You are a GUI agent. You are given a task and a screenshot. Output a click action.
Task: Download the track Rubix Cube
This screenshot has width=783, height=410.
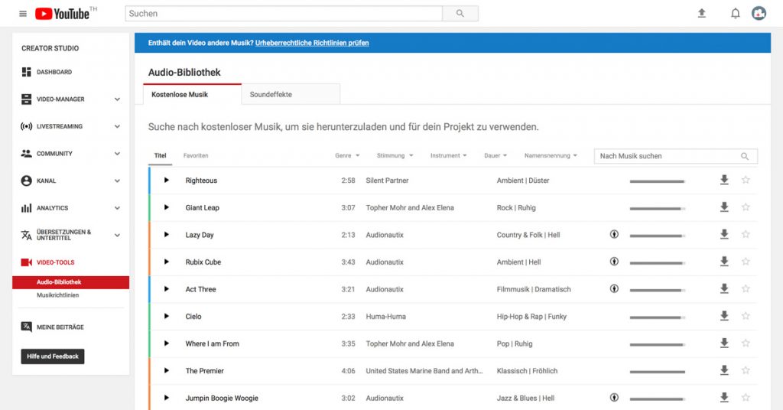[724, 262]
